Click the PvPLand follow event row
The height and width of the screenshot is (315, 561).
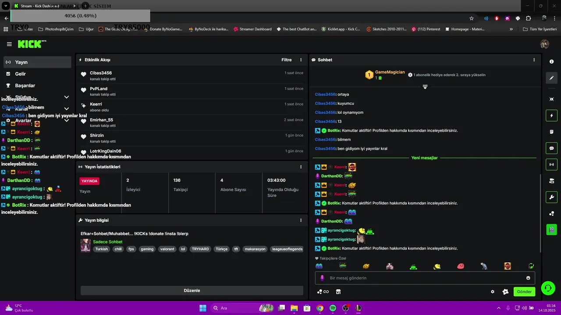tap(192, 91)
